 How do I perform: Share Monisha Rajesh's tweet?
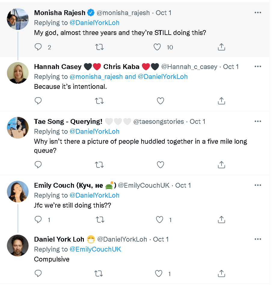tap(222, 47)
